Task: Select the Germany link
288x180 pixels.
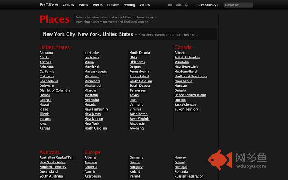Action: [x=136, y=157]
